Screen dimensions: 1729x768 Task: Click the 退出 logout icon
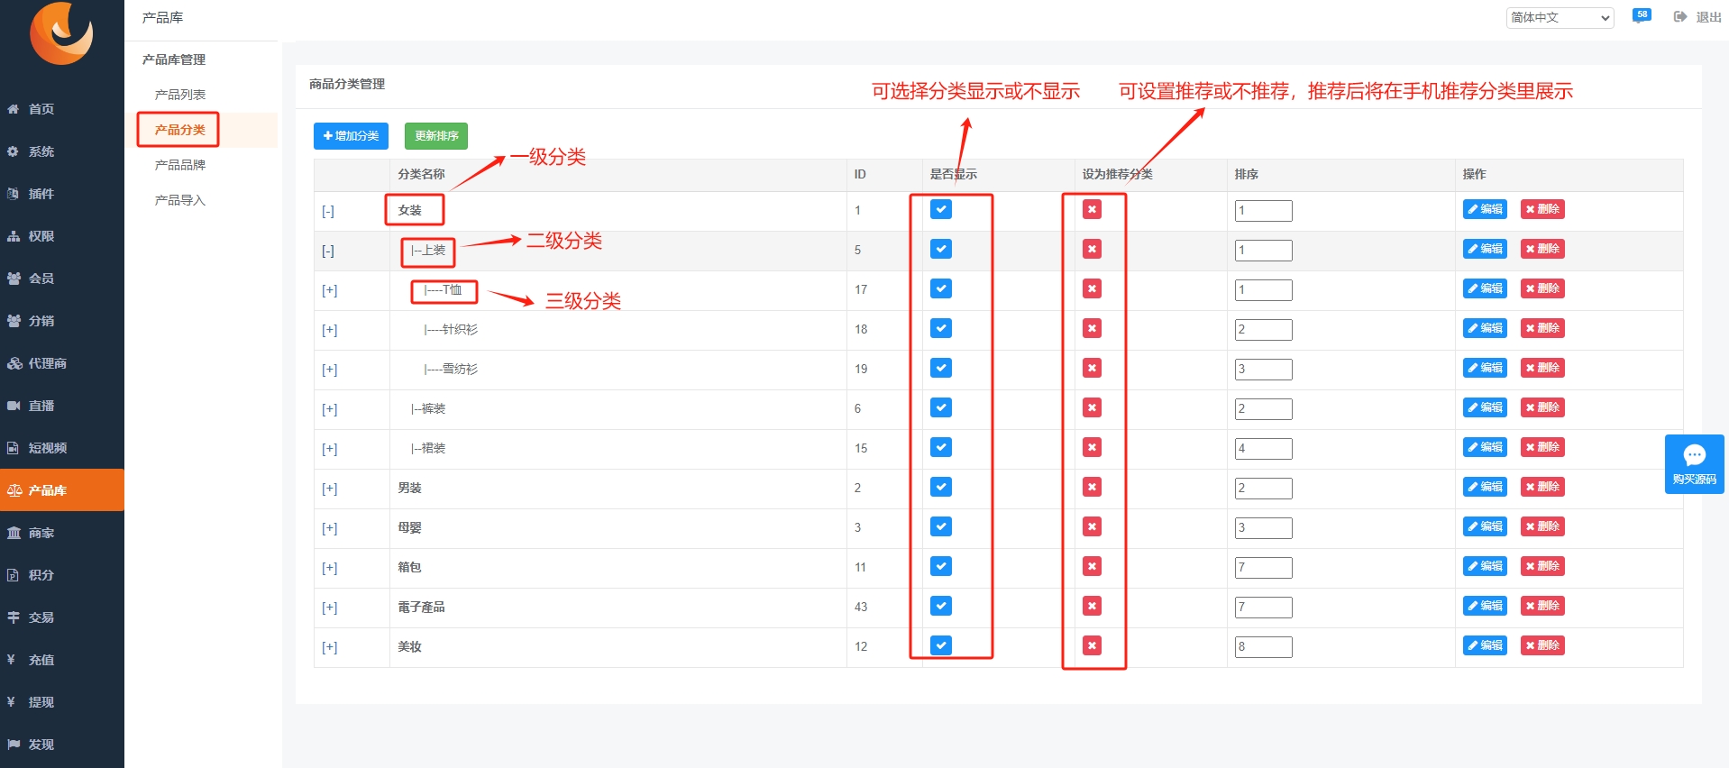[1680, 17]
